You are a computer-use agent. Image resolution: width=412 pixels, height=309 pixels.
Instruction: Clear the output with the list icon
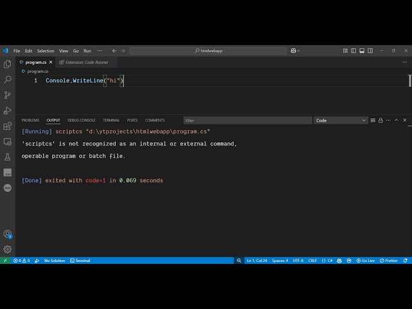tap(373, 120)
